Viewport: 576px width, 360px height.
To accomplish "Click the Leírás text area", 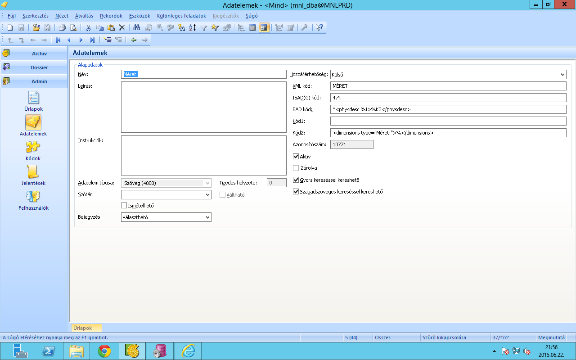I will [204, 107].
